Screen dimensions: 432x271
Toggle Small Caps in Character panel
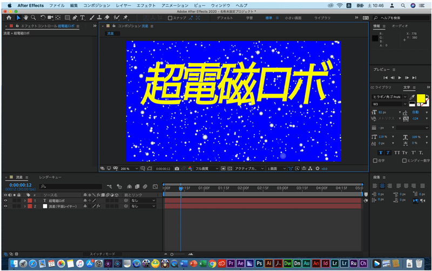point(404,153)
